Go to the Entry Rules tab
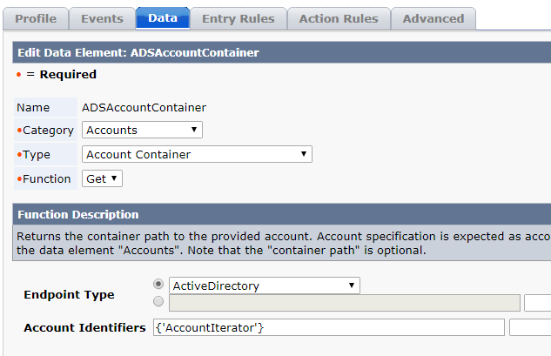 tap(239, 18)
